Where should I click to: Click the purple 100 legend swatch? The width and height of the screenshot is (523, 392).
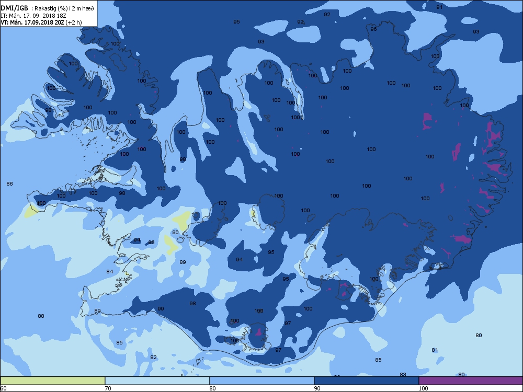click(471, 381)
